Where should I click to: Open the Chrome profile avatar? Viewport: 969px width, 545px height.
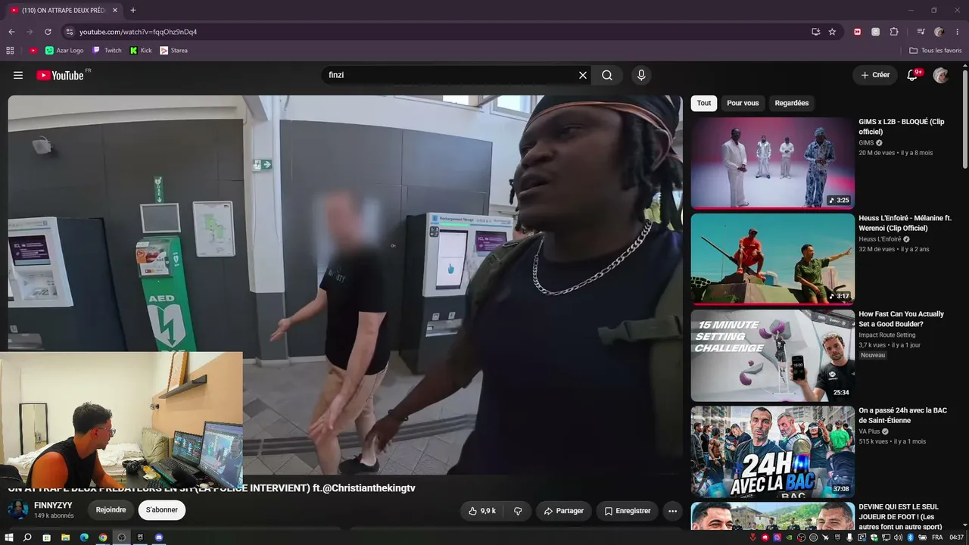pos(939,32)
